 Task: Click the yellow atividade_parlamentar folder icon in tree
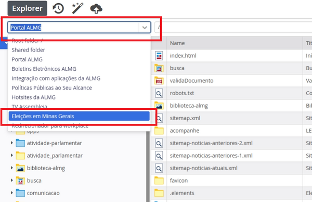point(20,155)
